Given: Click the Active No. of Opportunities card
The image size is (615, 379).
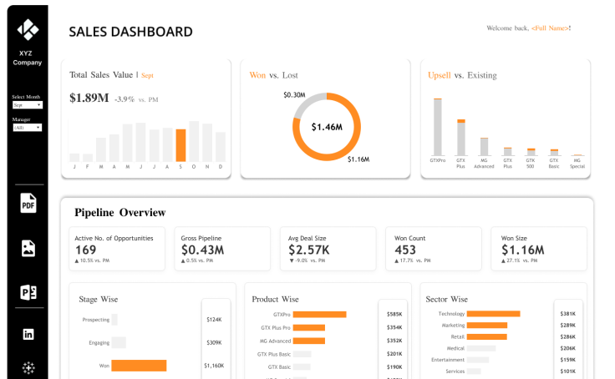Looking at the screenshot, I should (117, 249).
